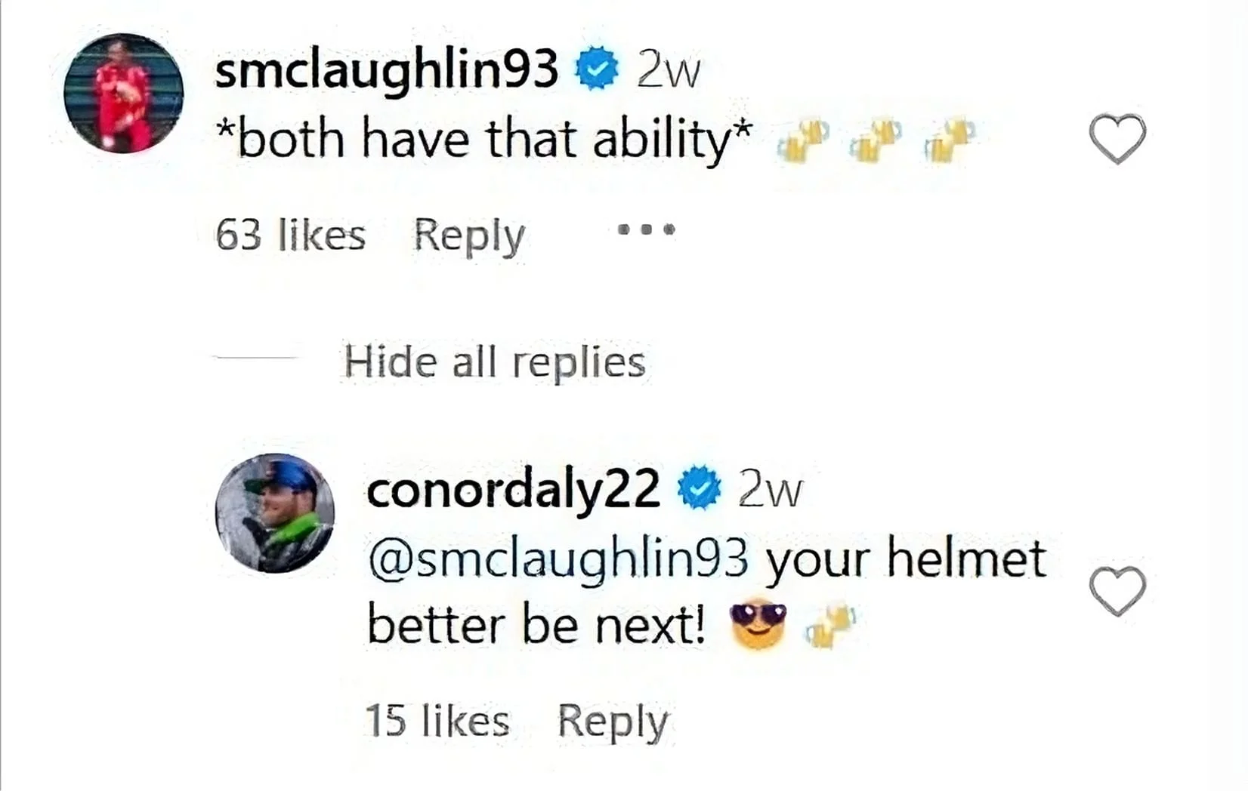Open conordaly22's profile picture
Viewport: 1248px width, 791px height.
point(276,513)
